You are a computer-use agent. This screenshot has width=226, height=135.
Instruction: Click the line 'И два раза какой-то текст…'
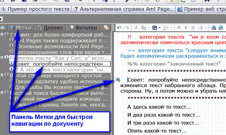(164, 115)
